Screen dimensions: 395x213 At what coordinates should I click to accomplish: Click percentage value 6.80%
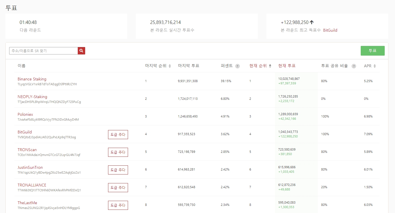[225, 99]
